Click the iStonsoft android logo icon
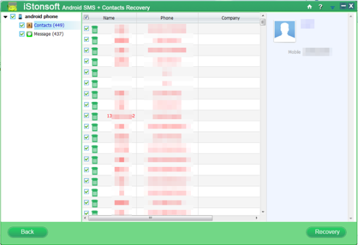 tap(12, 7)
